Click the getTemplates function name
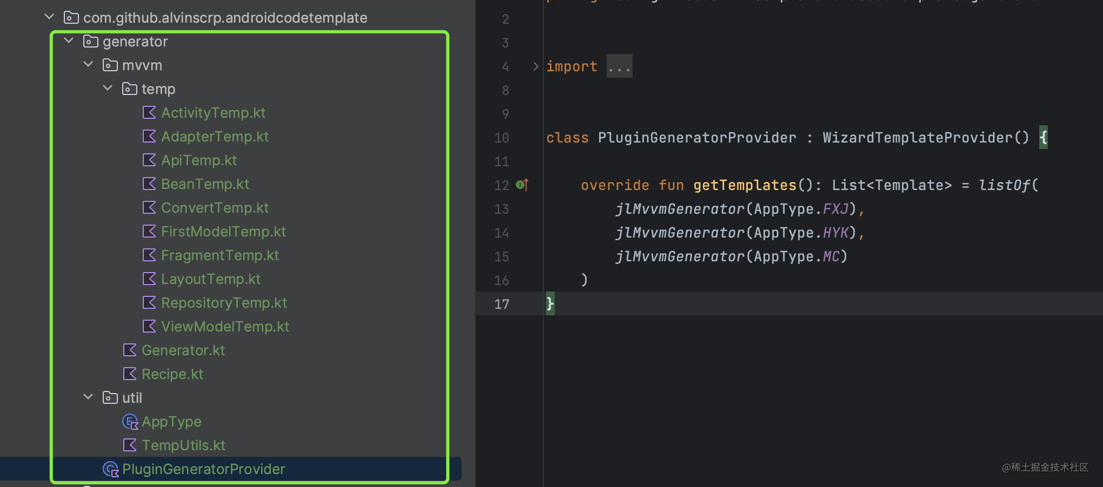The width and height of the screenshot is (1103, 487). click(x=745, y=185)
